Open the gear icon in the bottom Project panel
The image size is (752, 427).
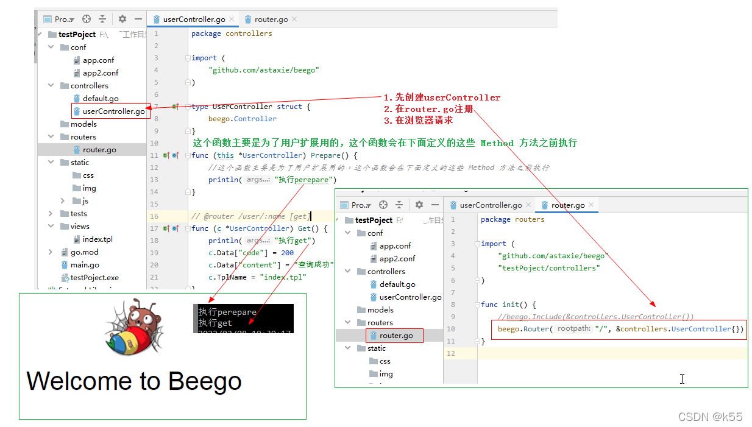tap(418, 205)
